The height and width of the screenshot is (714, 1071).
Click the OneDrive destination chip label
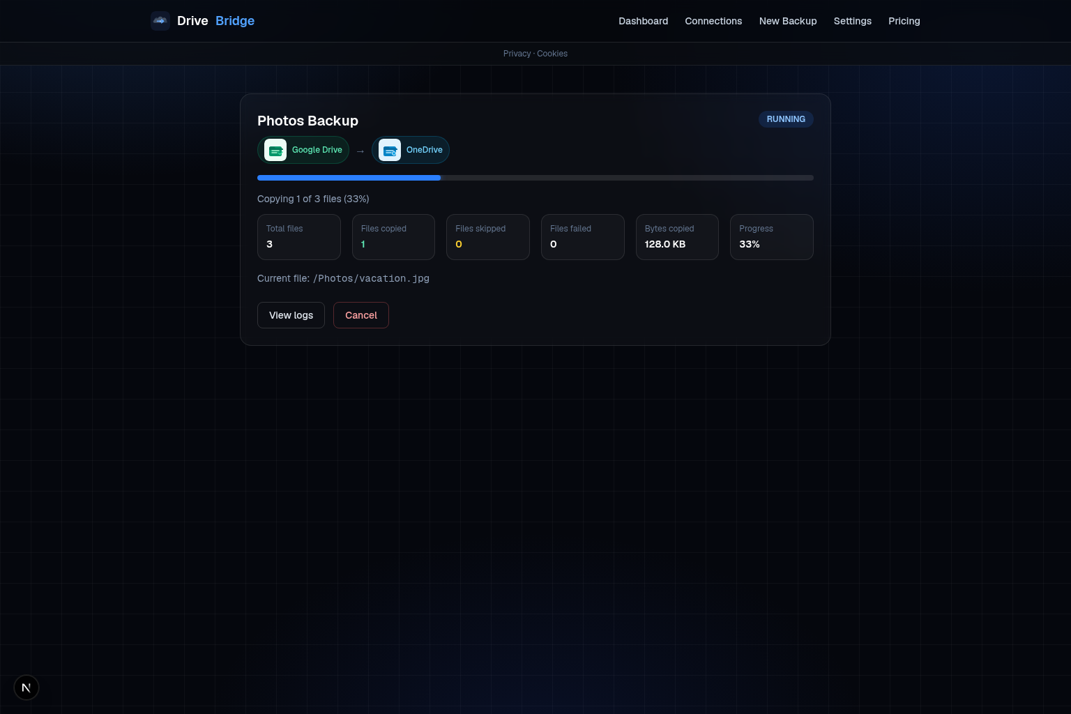(425, 150)
